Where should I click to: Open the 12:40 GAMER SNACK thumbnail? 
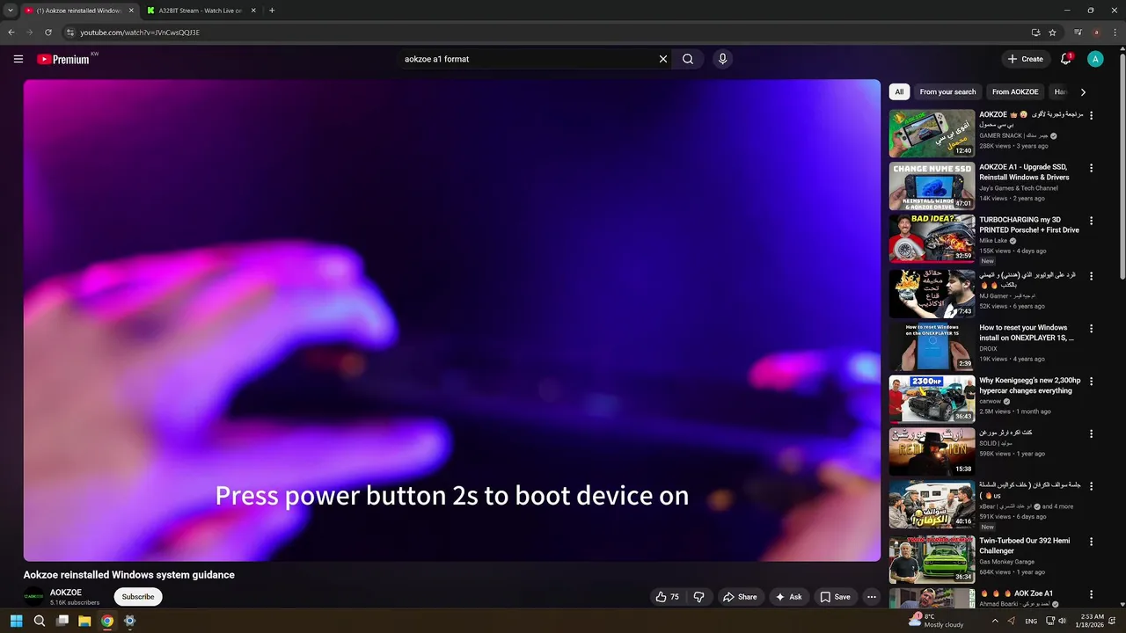pyautogui.click(x=932, y=133)
